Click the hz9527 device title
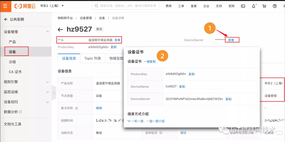The width and height of the screenshot is (285, 142). coord(79,29)
